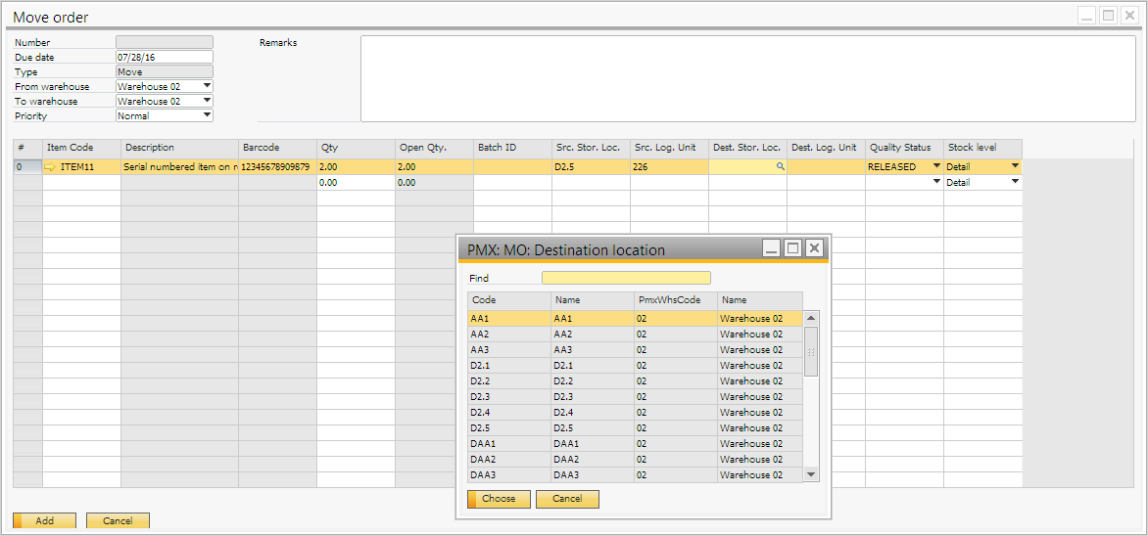Click the magnifier icon in Dest. Stor. Loc. cell

pyautogui.click(x=781, y=167)
